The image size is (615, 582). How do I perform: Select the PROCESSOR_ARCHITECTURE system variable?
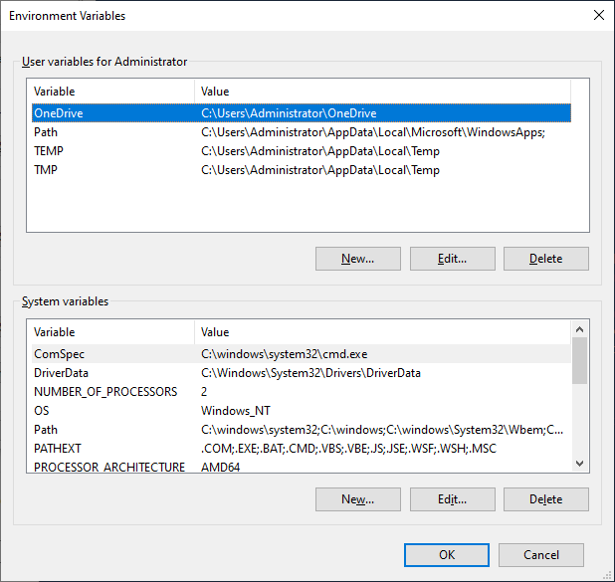pyautogui.click(x=302, y=466)
